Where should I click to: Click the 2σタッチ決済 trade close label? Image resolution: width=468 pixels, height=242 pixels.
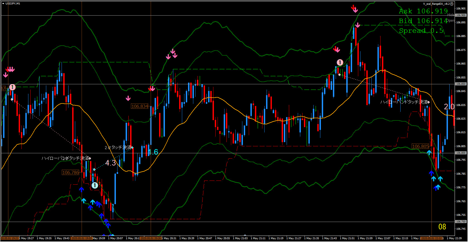coord(118,147)
